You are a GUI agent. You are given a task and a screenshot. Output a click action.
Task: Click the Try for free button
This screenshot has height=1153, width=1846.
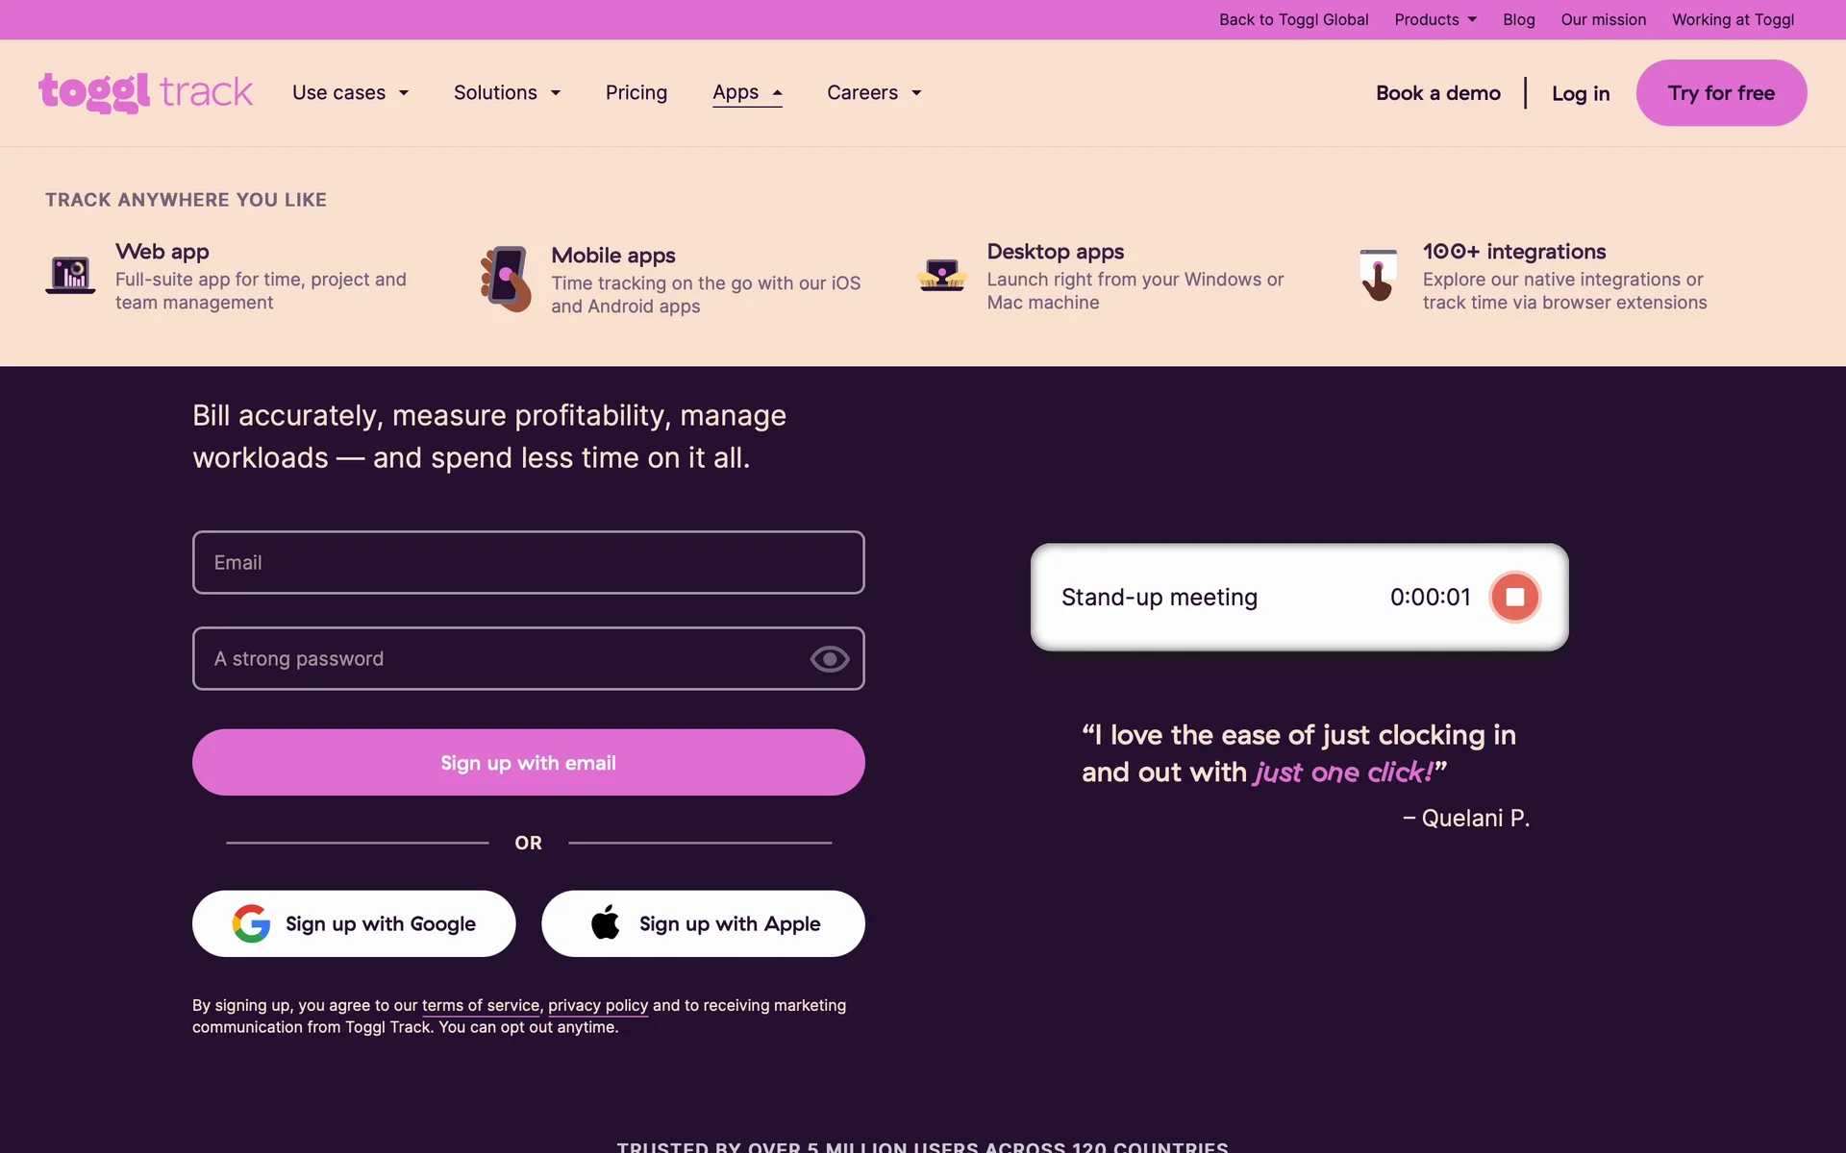coord(1721,92)
